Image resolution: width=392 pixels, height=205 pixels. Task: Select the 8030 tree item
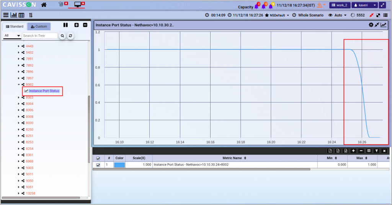(x=29, y=123)
